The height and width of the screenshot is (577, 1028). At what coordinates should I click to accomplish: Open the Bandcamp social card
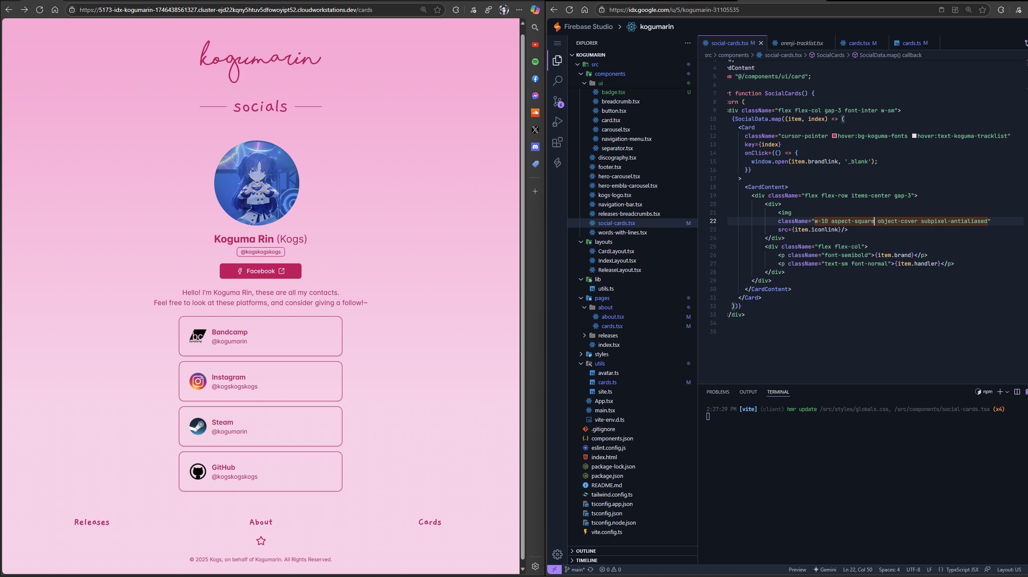(261, 336)
